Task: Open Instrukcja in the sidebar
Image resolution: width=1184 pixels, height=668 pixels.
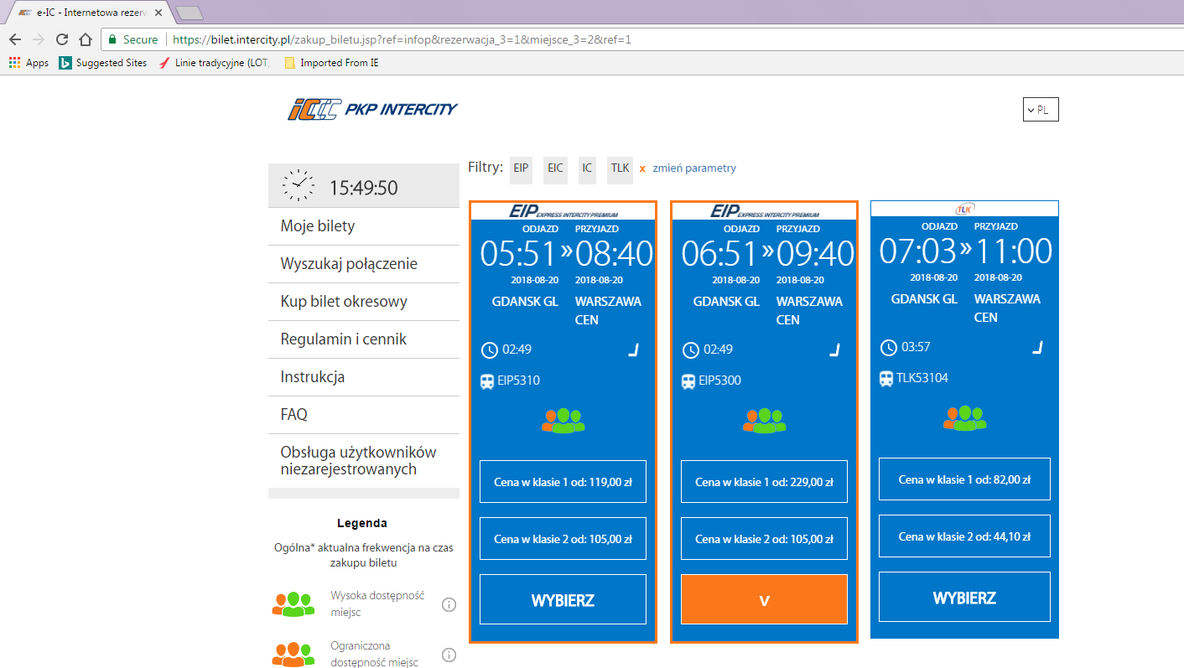Action: point(364,377)
